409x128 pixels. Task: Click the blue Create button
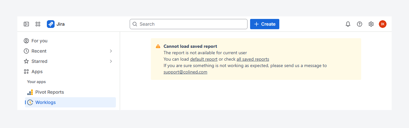click(265, 24)
